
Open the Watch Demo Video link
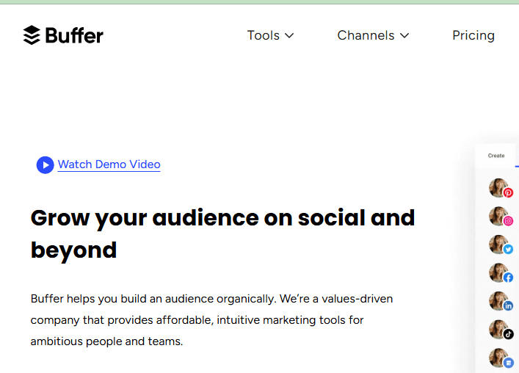(x=109, y=164)
